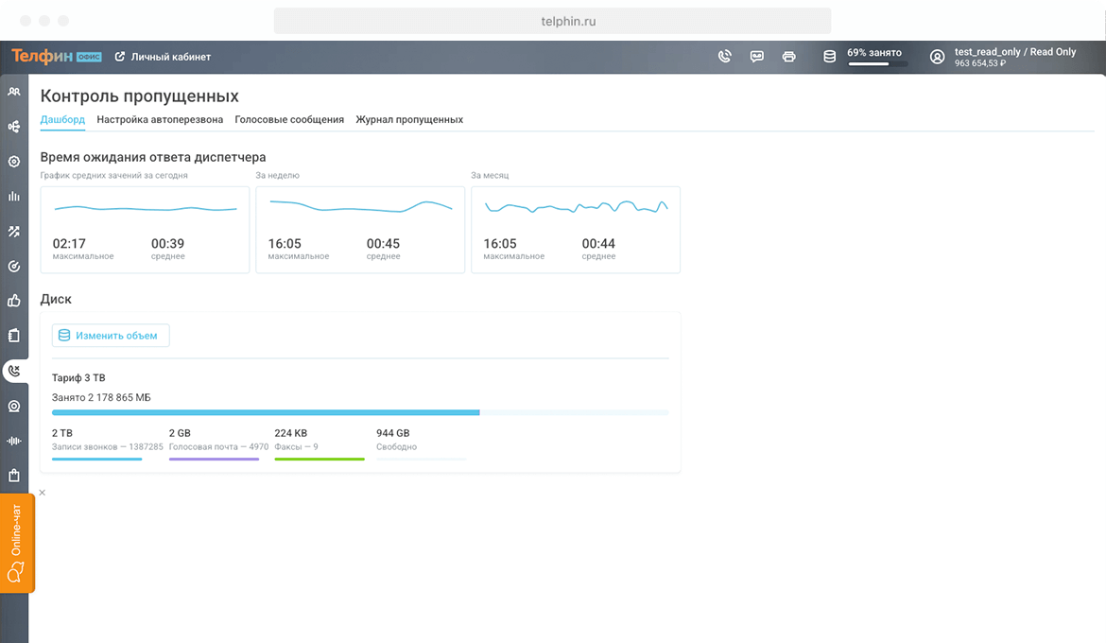Open the settings gear in the sidebar
The image size is (1106, 643).
coord(14,162)
